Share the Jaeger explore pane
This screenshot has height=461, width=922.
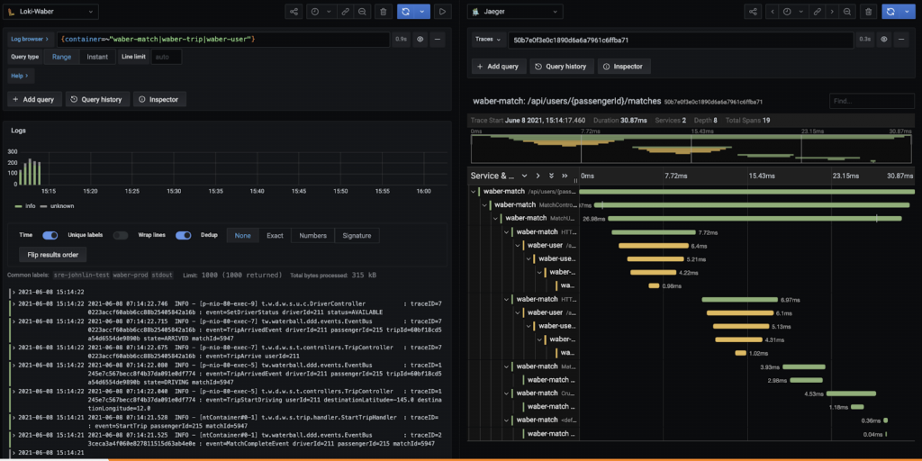pos(753,11)
